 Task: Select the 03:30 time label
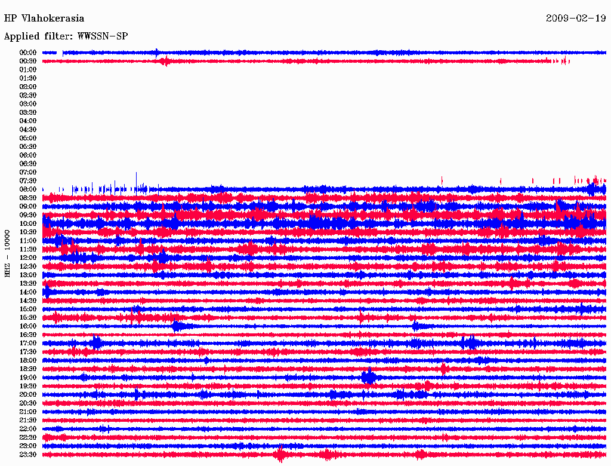(27, 112)
